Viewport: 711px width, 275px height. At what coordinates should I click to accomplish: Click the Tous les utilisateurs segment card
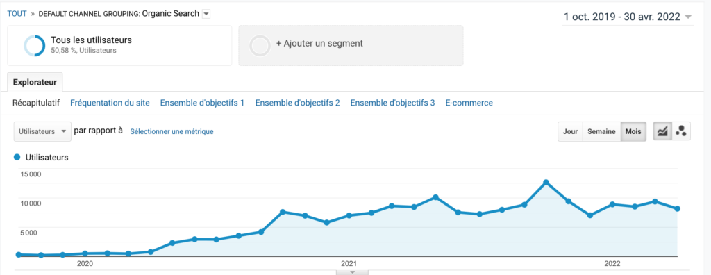tap(119, 45)
